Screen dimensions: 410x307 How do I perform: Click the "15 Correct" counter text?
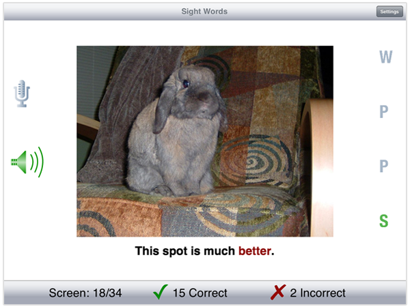click(x=200, y=293)
